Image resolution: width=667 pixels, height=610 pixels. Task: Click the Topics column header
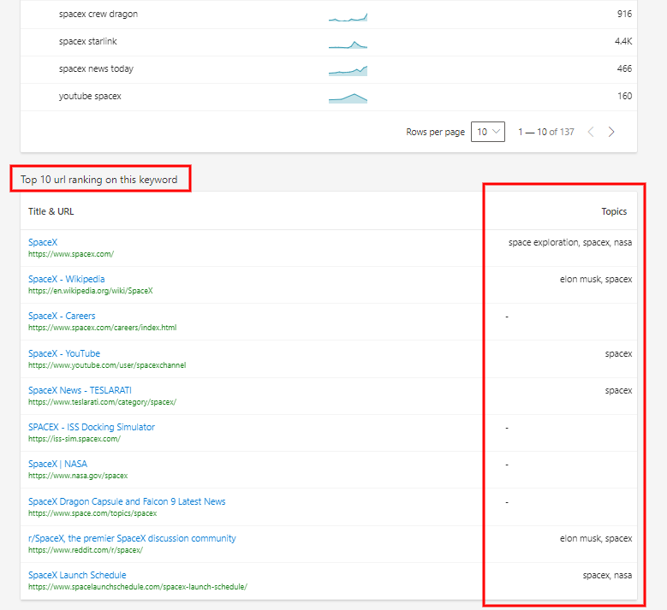614,211
